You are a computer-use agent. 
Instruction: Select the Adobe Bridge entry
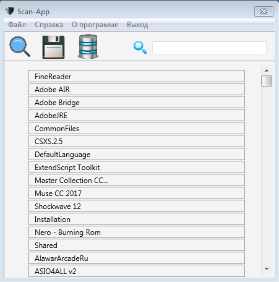(x=137, y=102)
